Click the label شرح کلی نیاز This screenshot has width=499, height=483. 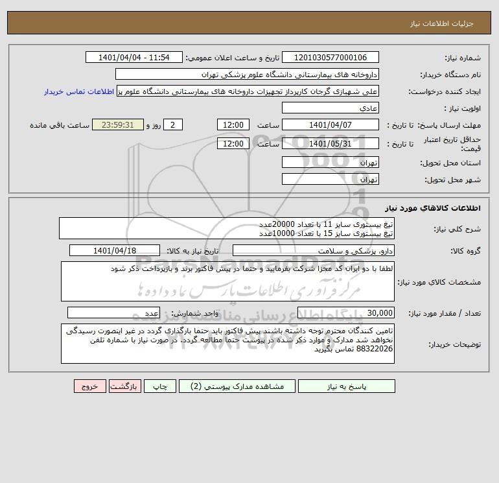pos(458,229)
